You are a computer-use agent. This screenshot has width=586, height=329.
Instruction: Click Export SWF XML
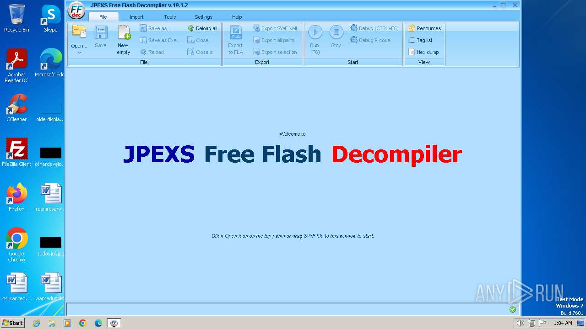pyautogui.click(x=276, y=28)
